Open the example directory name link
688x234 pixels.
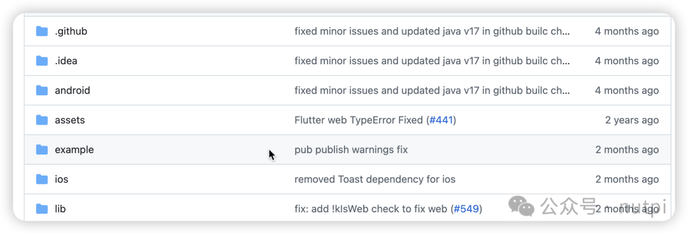point(74,150)
